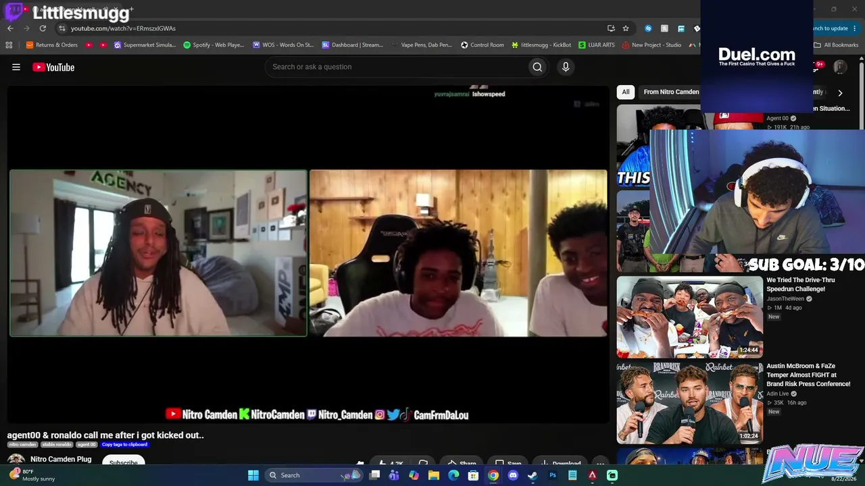865x486 pixels.
Task: Open the Vape Pens, Dab Pen... bookmark
Action: point(422,45)
